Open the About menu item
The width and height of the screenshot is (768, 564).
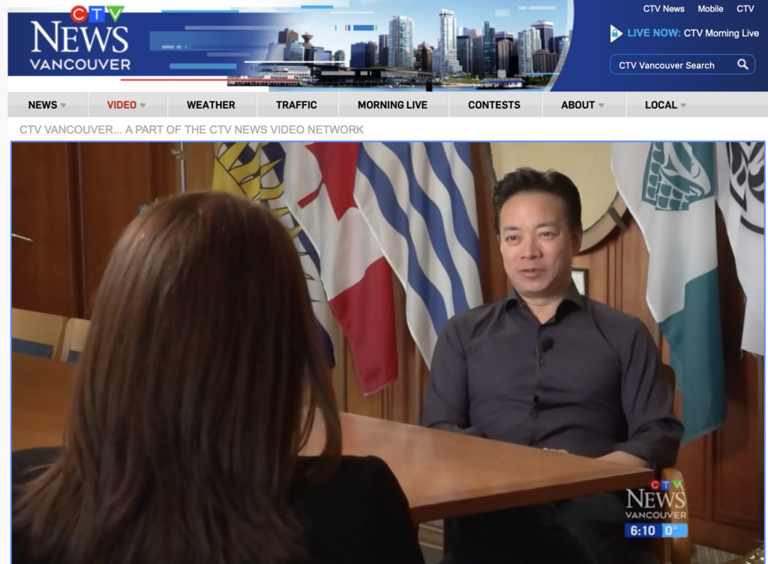point(578,105)
